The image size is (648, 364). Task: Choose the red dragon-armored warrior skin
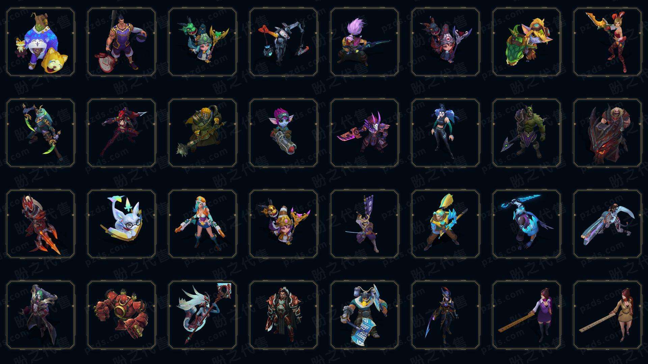tap(607, 133)
